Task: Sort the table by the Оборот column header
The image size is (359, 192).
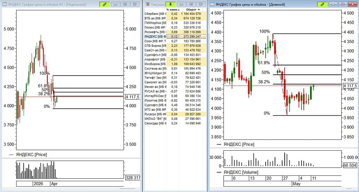Action: point(193,10)
